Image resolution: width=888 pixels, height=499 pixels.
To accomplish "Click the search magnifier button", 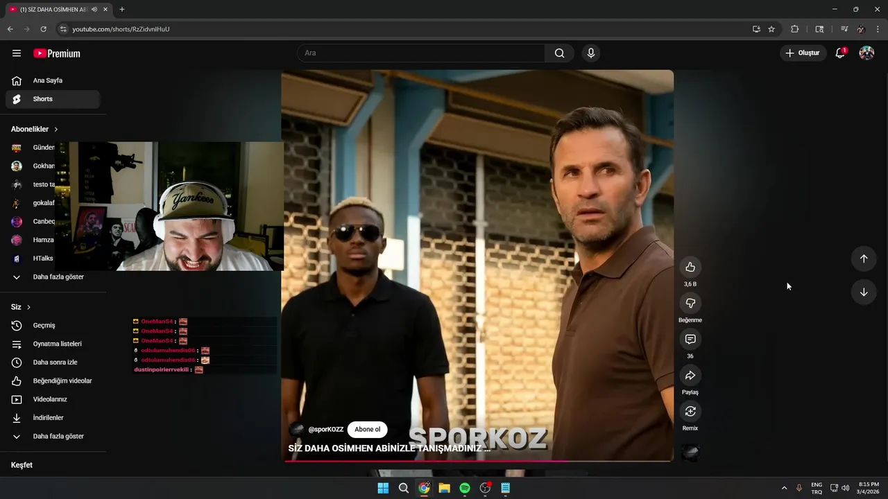I will tap(559, 53).
